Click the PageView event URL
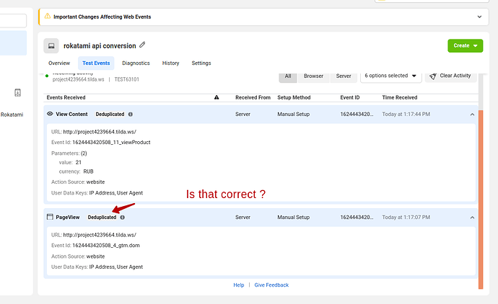This screenshot has width=498, height=304. pyautogui.click(x=100, y=235)
